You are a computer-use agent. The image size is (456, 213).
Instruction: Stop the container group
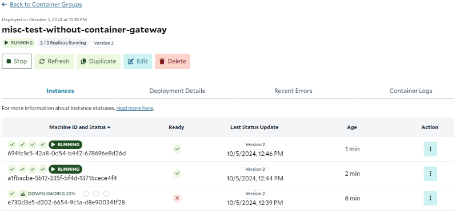(17, 61)
